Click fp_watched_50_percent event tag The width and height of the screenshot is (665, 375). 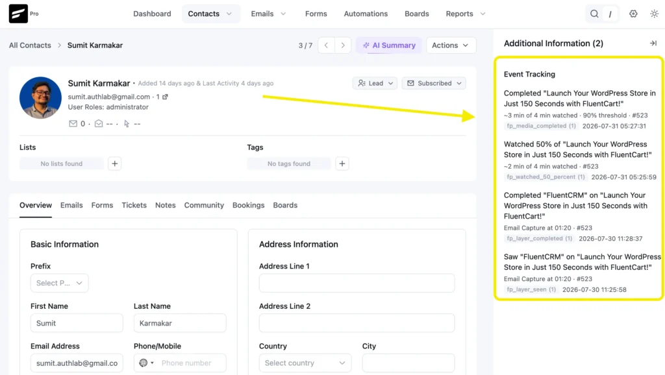point(546,177)
